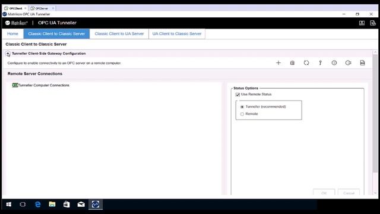Click the document save configuration icon
This screenshot has height=214, width=380.
point(362,63)
